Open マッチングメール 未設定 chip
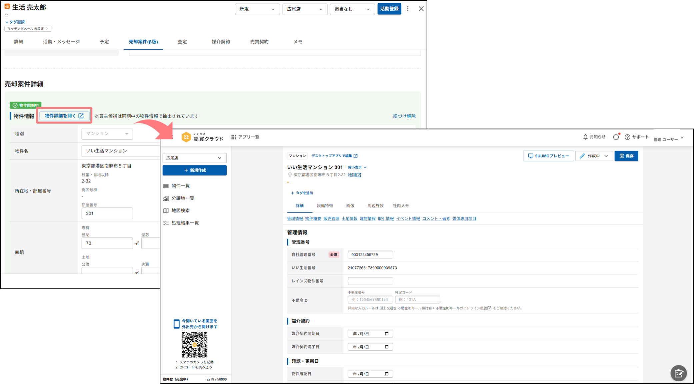694x384 pixels. 28,29
